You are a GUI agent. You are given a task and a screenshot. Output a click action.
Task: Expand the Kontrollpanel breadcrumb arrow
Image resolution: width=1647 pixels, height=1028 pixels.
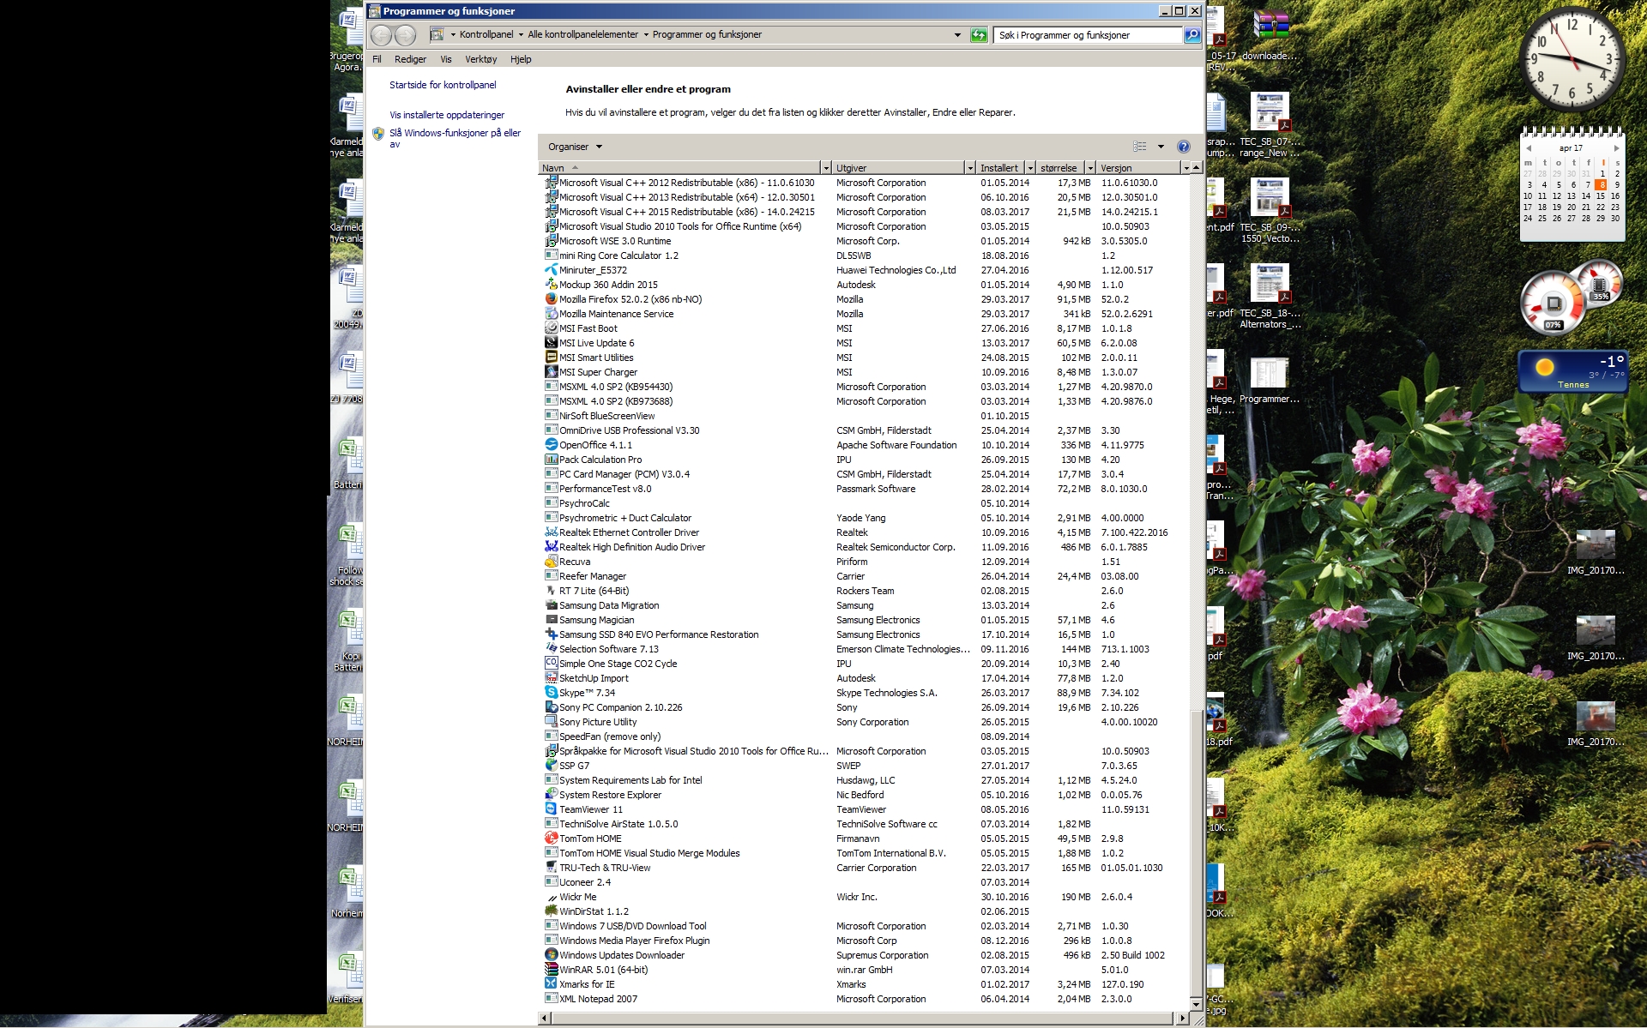click(520, 35)
